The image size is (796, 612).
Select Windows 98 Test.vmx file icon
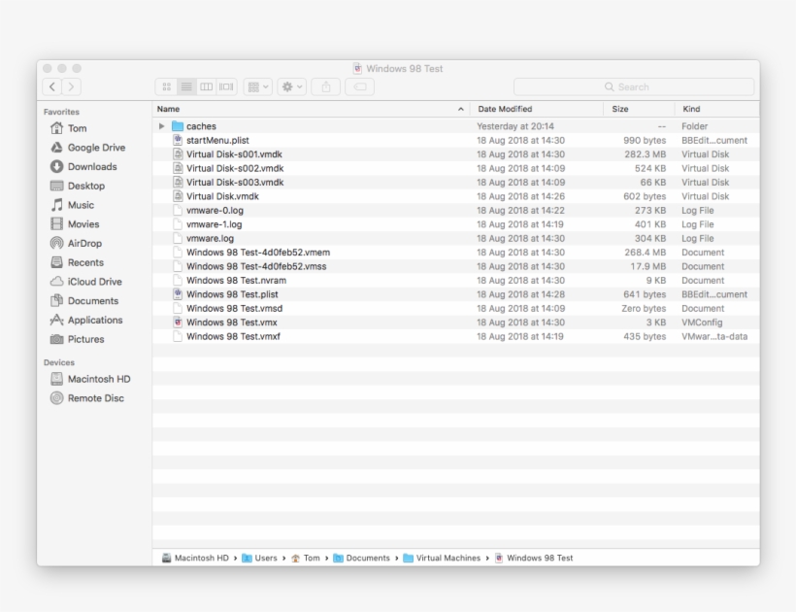tap(178, 322)
